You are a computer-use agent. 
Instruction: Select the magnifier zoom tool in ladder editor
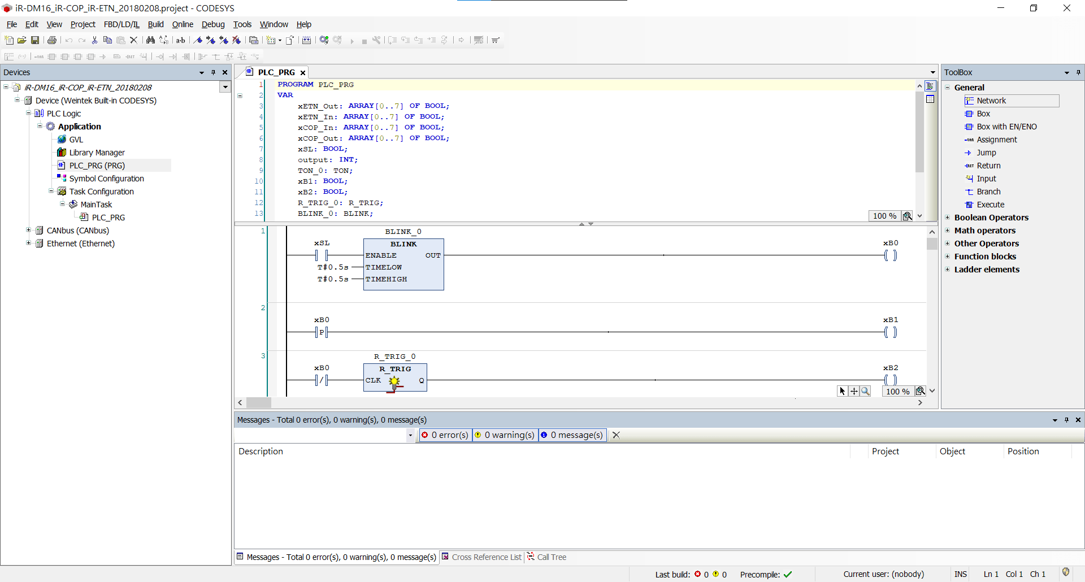coord(865,391)
